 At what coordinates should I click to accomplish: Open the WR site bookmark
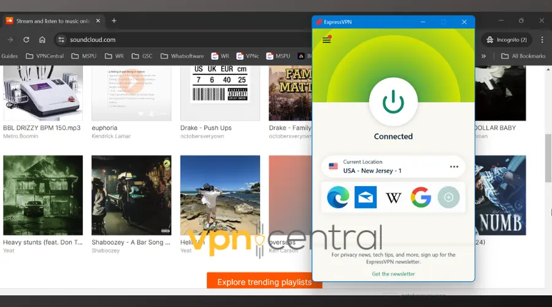[220, 56]
